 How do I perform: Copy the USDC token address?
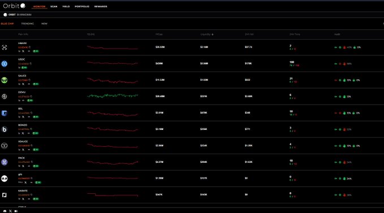(31, 64)
